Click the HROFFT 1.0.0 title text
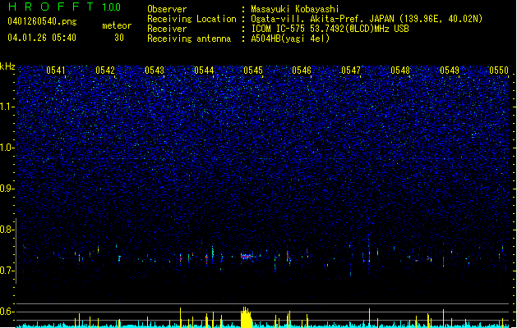The image size is (517, 328). [x=64, y=7]
